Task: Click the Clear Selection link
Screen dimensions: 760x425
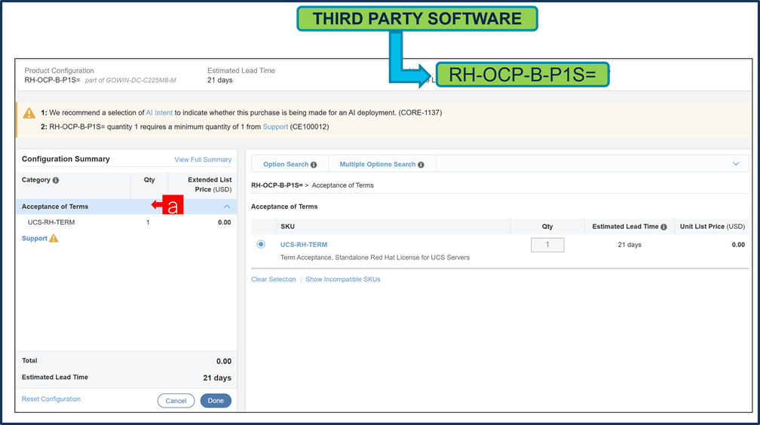Action: pos(274,279)
